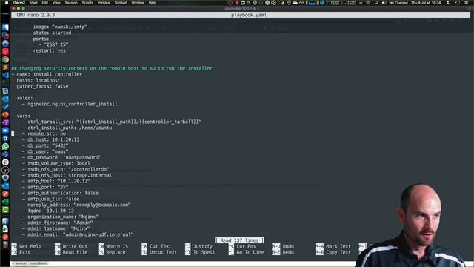Open the volume control in the menu bar
Image resolution: width=474 pixels, height=267 pixels.
pos(384,3)
